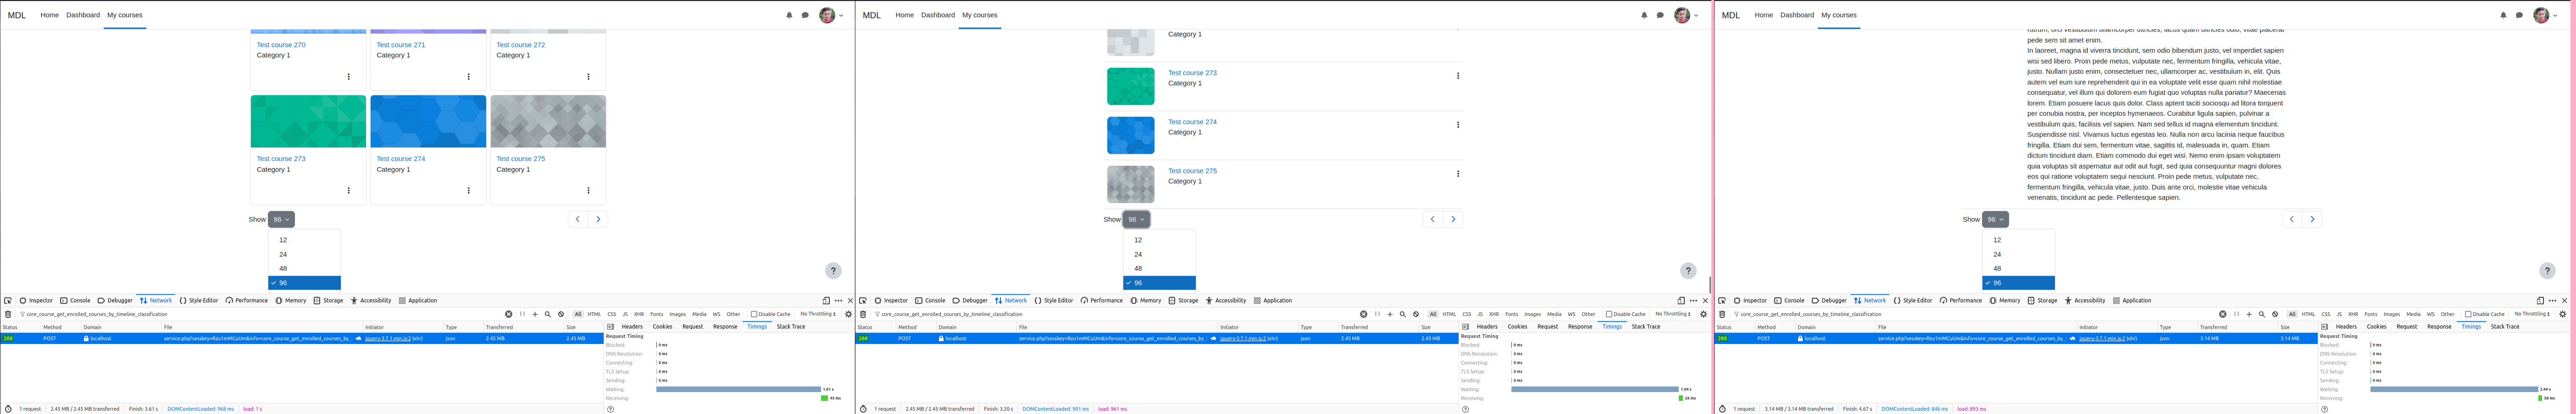Viewport: 2576px width, 414px height.
Task: Open three-dot menu for Test course 274 list row
Action: click(x=1458, y=125)
